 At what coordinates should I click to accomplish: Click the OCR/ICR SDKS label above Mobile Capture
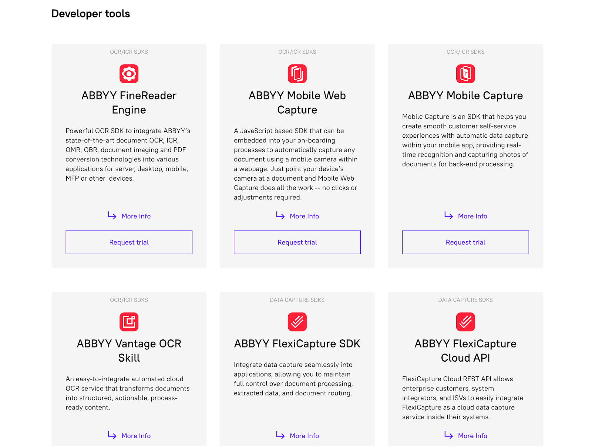click(465, 52)
